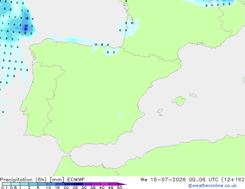Click the 20–25 mm legend color swatch

[69, 184]
